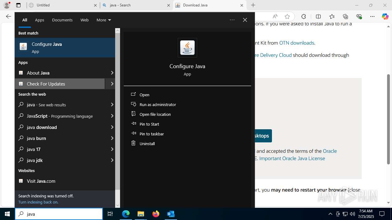
Task: Open Outlook from the taskbar
Action: [171, 214]
